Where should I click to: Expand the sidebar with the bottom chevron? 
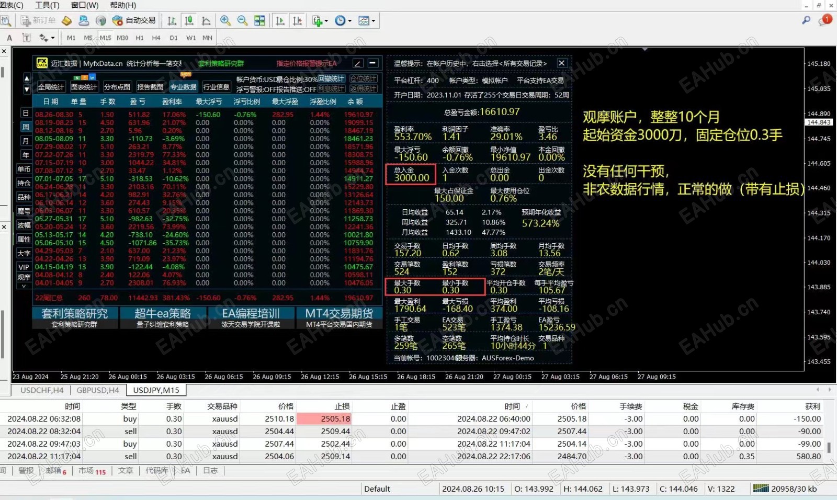click(24, 286)
